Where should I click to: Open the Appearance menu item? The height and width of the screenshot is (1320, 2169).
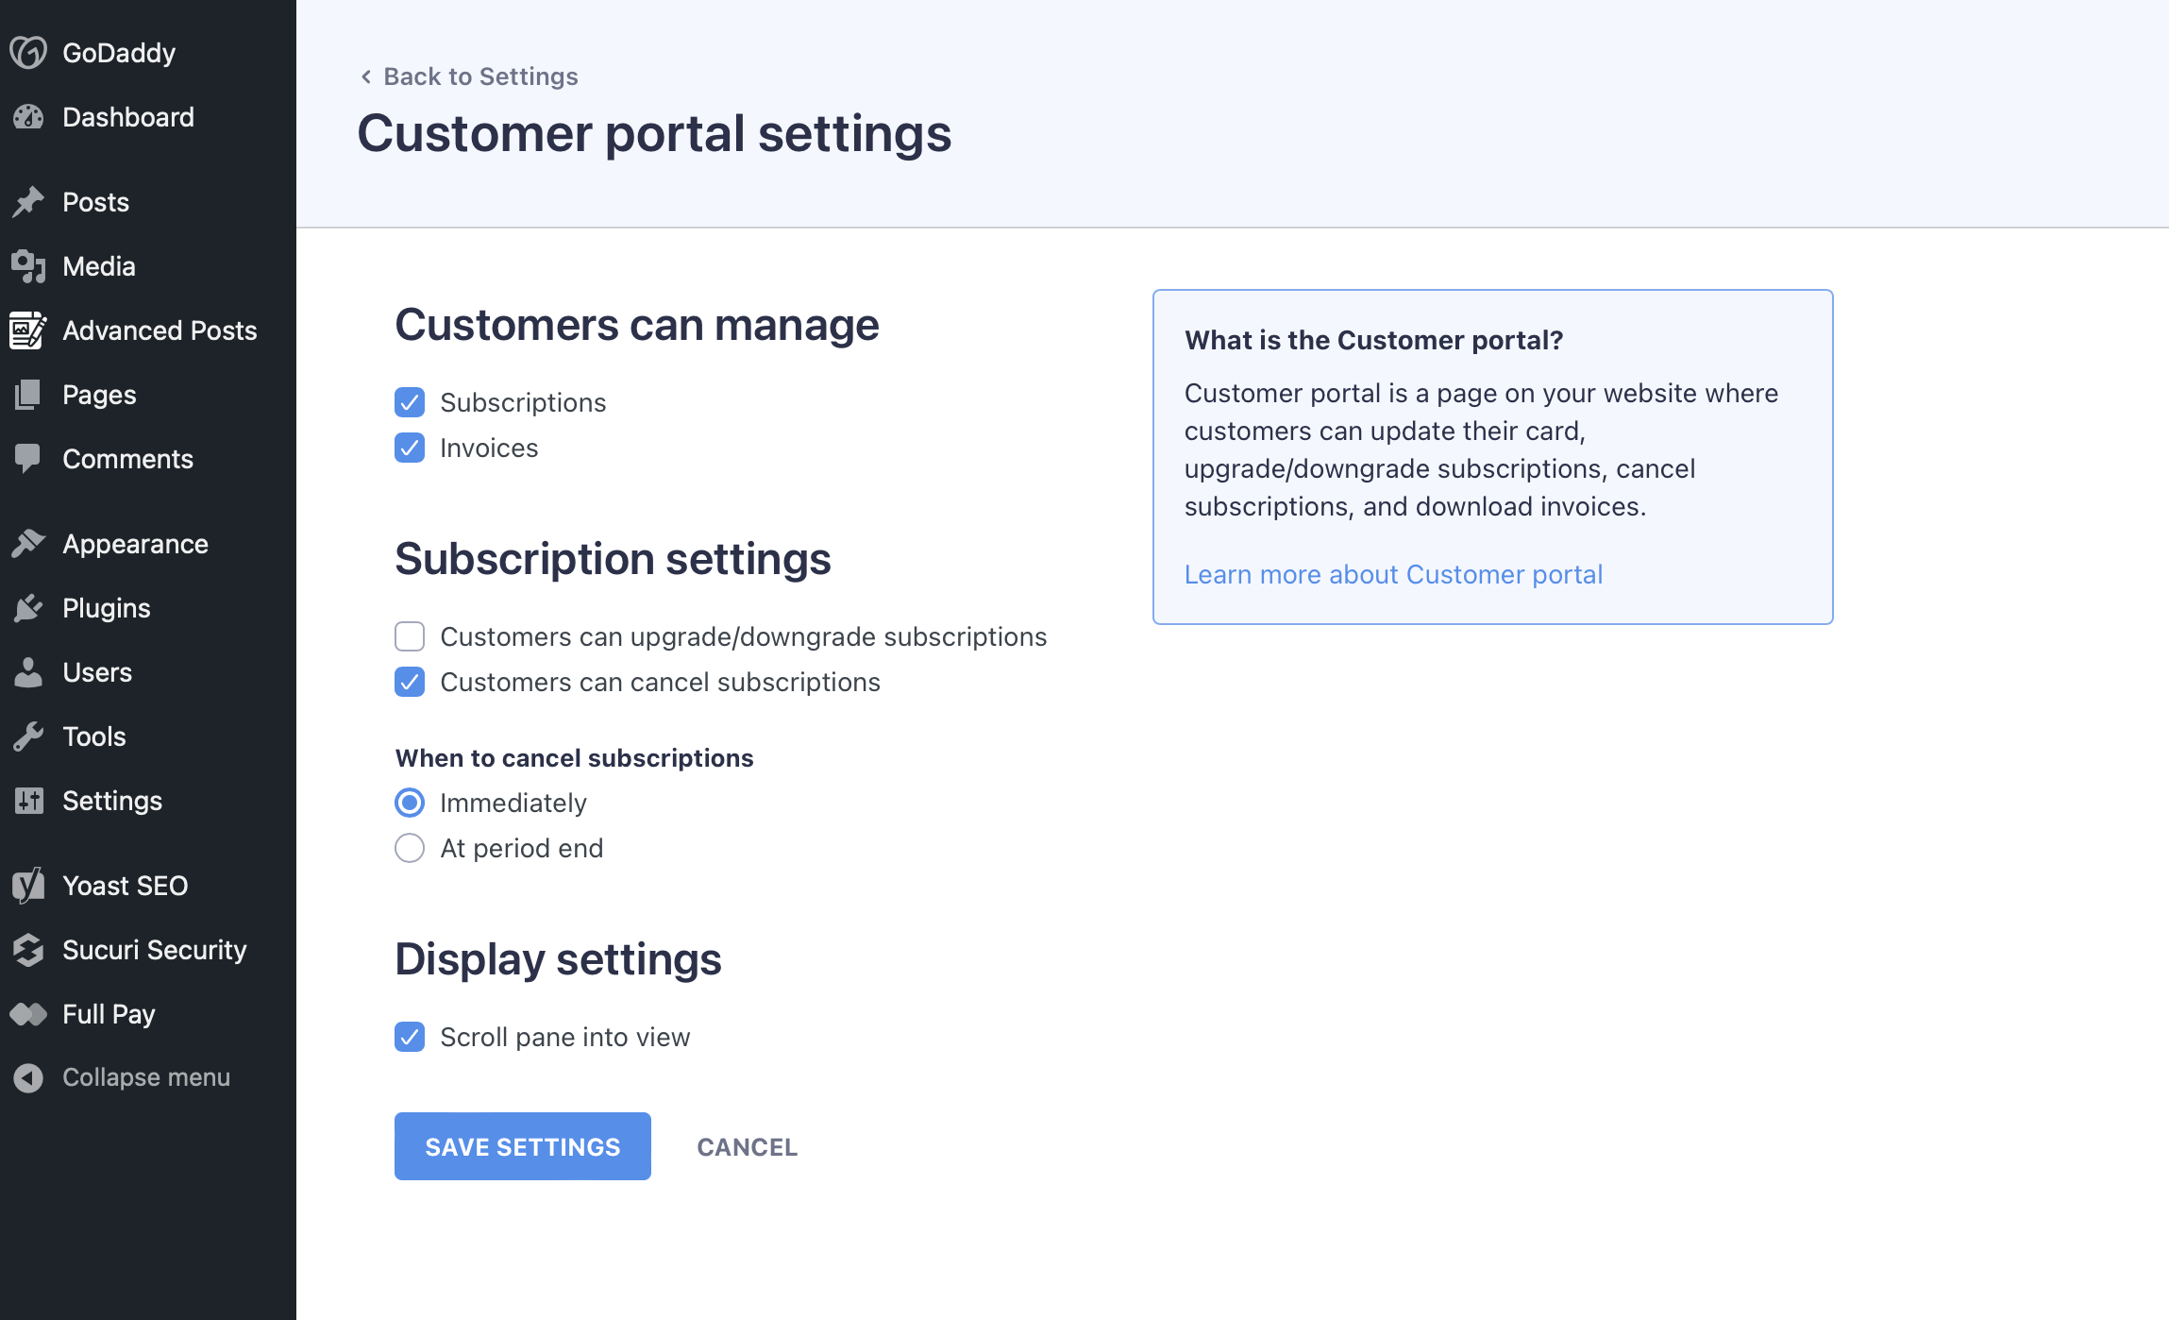click(135, 544)
